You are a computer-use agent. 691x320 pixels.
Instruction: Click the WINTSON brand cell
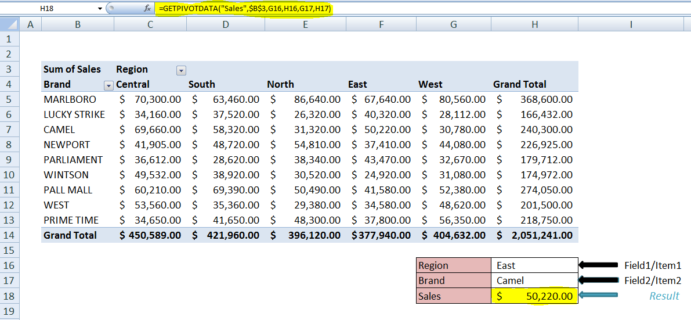coord(78,175)
